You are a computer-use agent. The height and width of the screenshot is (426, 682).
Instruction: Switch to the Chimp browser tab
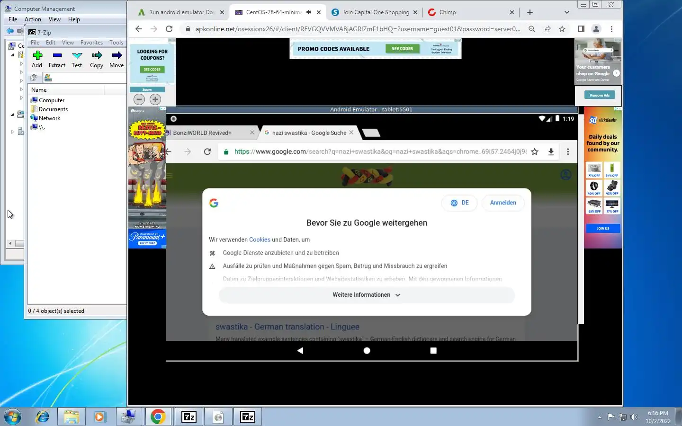(470, 12)
